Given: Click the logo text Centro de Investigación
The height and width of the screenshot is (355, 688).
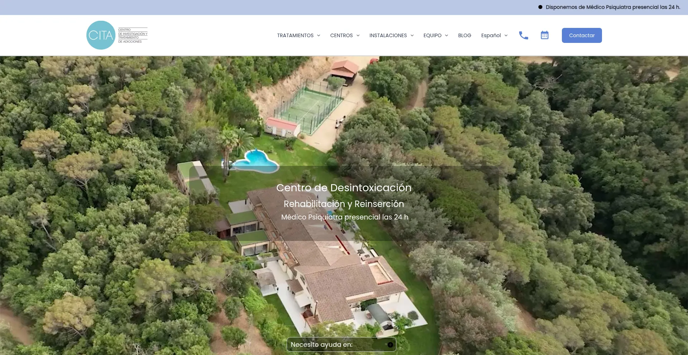Looking at the screenshot, I should 133,36.
